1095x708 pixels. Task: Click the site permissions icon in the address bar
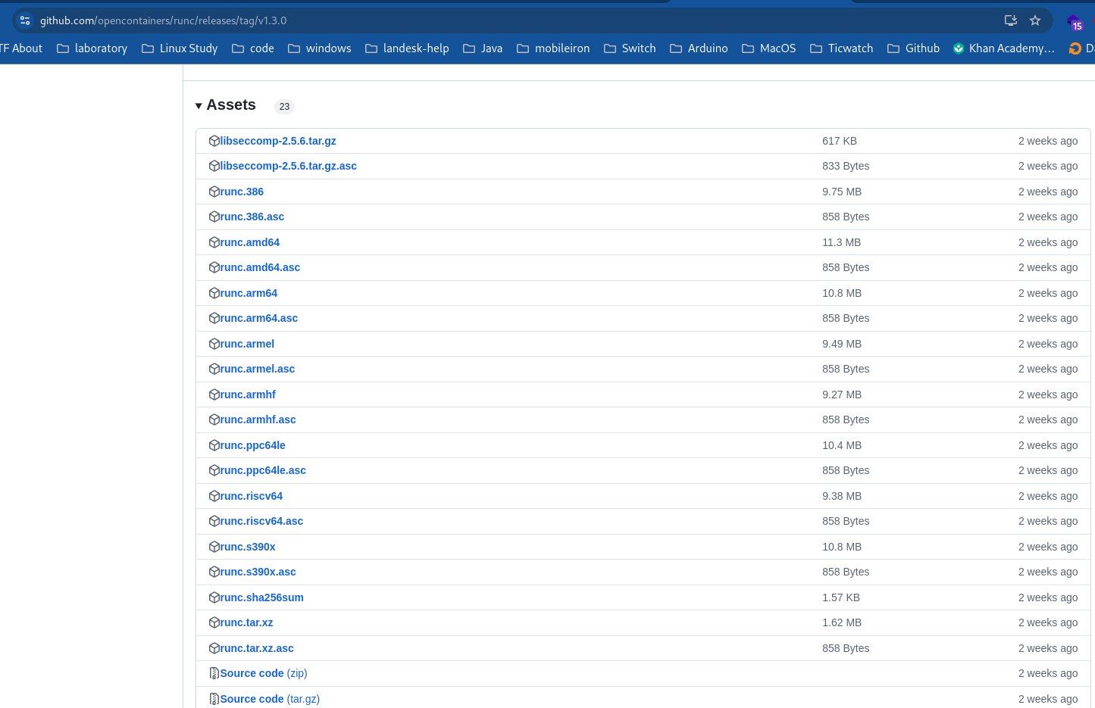pyautogui.click(x=25, y=20)
